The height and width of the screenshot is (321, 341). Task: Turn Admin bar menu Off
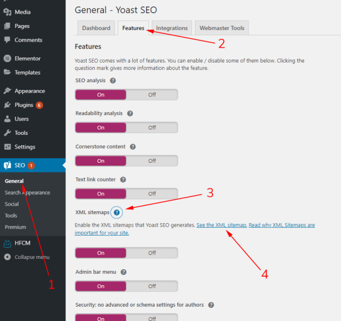[152, 286]
